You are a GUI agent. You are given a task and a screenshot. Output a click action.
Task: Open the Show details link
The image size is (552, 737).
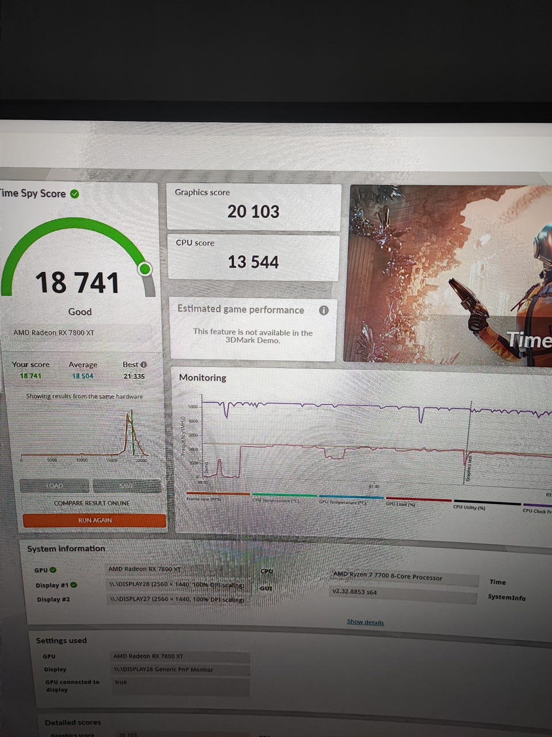point(365,622)
